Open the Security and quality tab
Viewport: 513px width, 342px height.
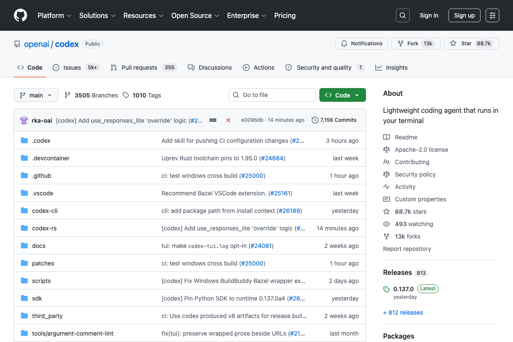pos(325,68)
